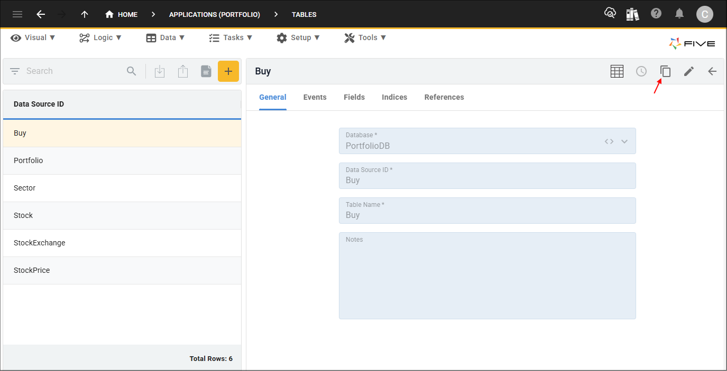The width and height of the screenshot is (727, 371).
Task: Open the Visual menu
Action: [x=33, y=37]
